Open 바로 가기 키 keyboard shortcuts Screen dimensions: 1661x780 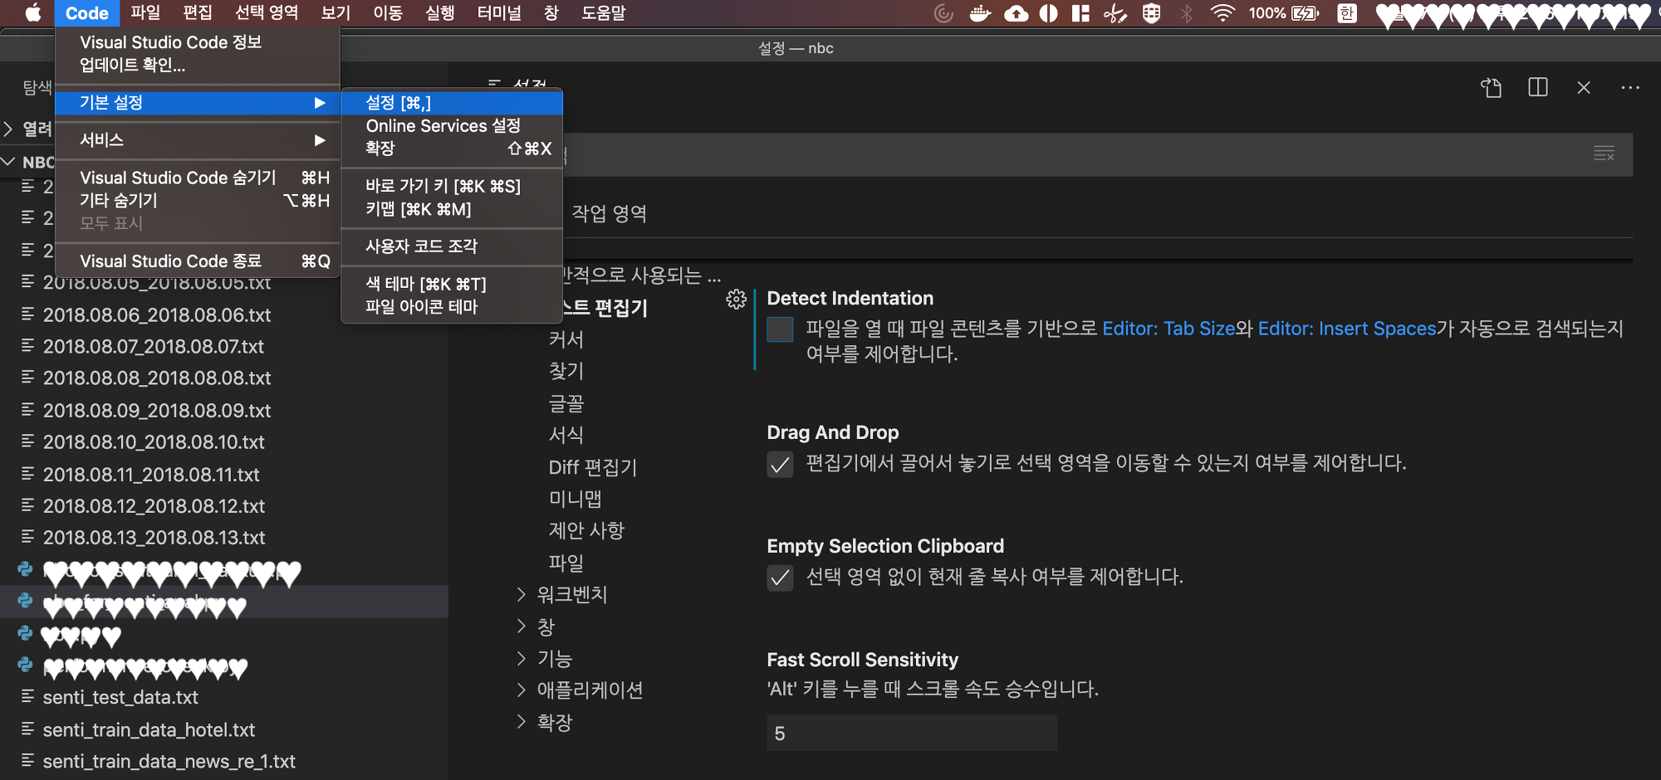(x=452, y=186)
